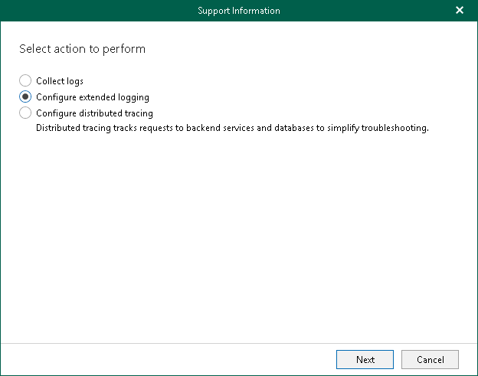This screenshot has height=376, width=478.
Task: Click the filled dot beside Configure extended logging
Action: (25, 97)
